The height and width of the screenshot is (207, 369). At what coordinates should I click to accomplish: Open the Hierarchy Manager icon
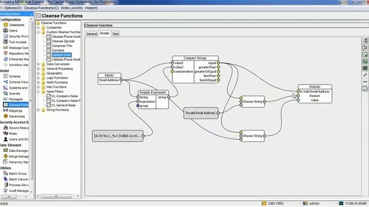point(6,162)
